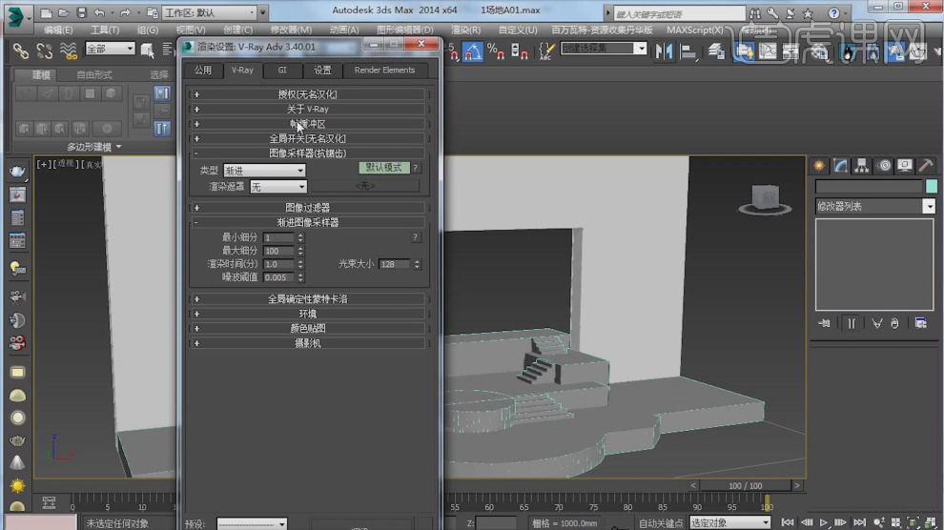Open the selection filter 全部 dropdown
The width and height of the screenshot is (944, 530).
point(111,49)
